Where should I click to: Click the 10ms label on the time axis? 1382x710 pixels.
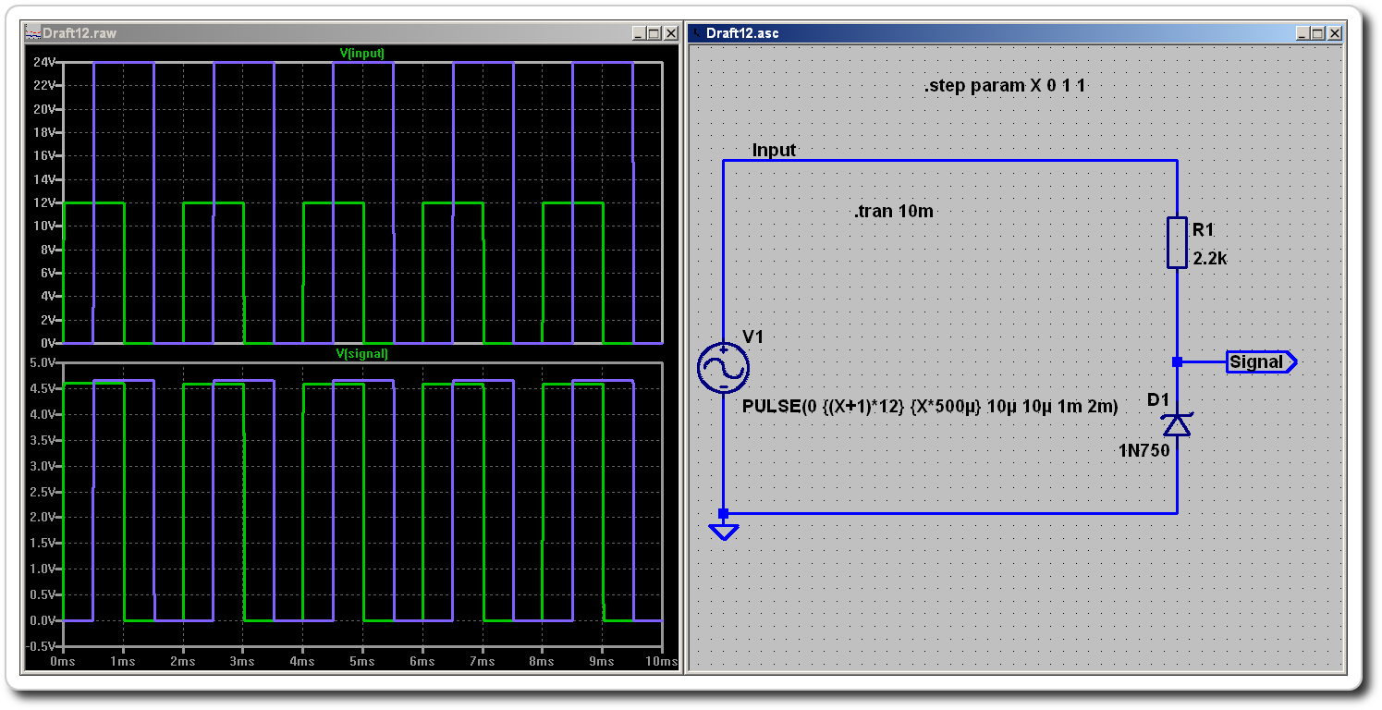660,662
